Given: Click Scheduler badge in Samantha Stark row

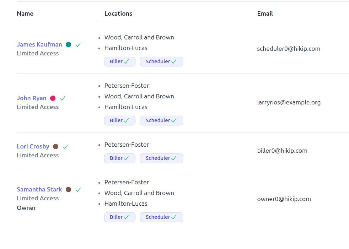Looking at the screenshot, I should click(x=161, y=217).
